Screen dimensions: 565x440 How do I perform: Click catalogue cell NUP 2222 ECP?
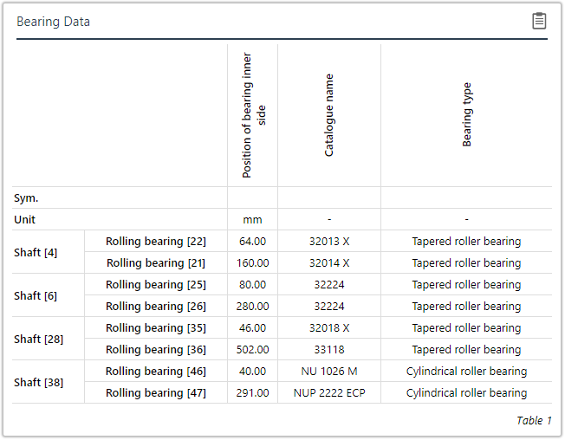pyautogui.click(x=329, y=393)
